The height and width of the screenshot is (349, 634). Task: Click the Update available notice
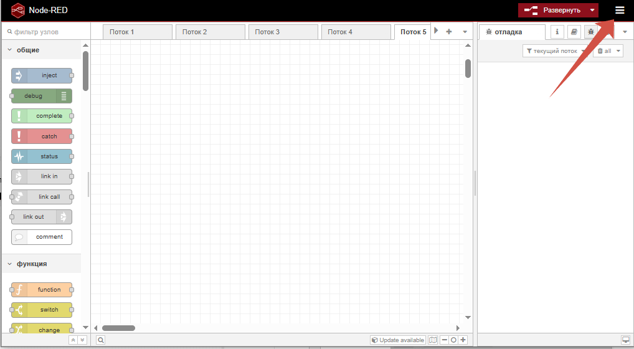pyautogui.click(x=398, y=340)
